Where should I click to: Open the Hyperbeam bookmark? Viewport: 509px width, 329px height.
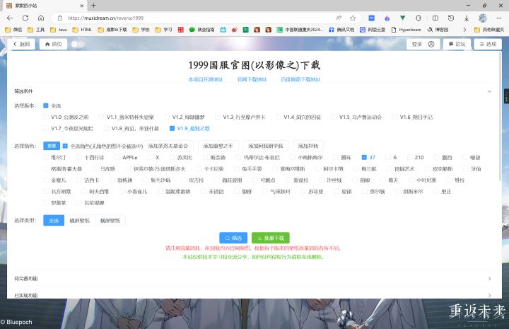click(x=406, y=30)
